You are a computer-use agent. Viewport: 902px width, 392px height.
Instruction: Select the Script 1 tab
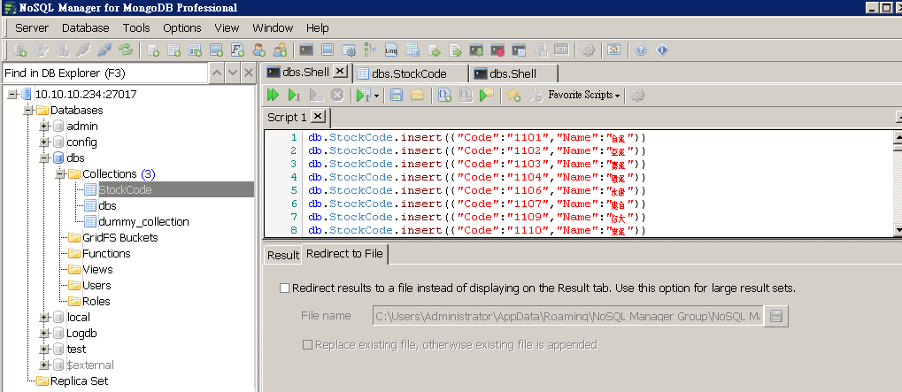click(287, 118)
